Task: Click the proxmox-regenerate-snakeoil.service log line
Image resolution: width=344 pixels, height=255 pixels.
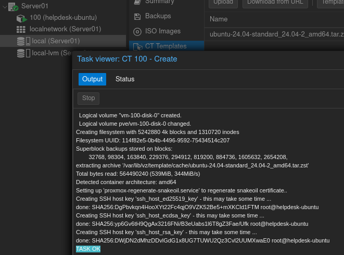Action: coord(182,190)
